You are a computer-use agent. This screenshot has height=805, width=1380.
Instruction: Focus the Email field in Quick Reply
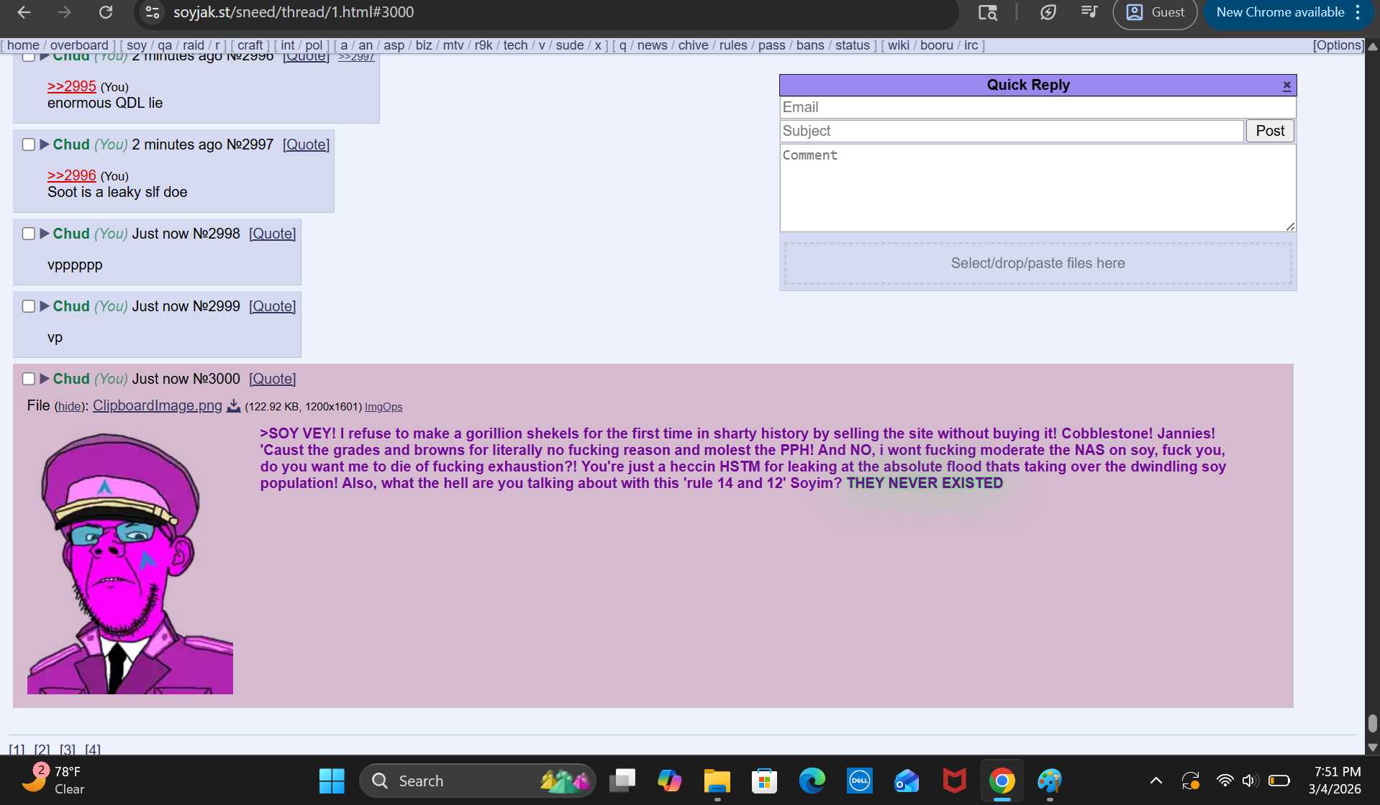coord(1038,108)
